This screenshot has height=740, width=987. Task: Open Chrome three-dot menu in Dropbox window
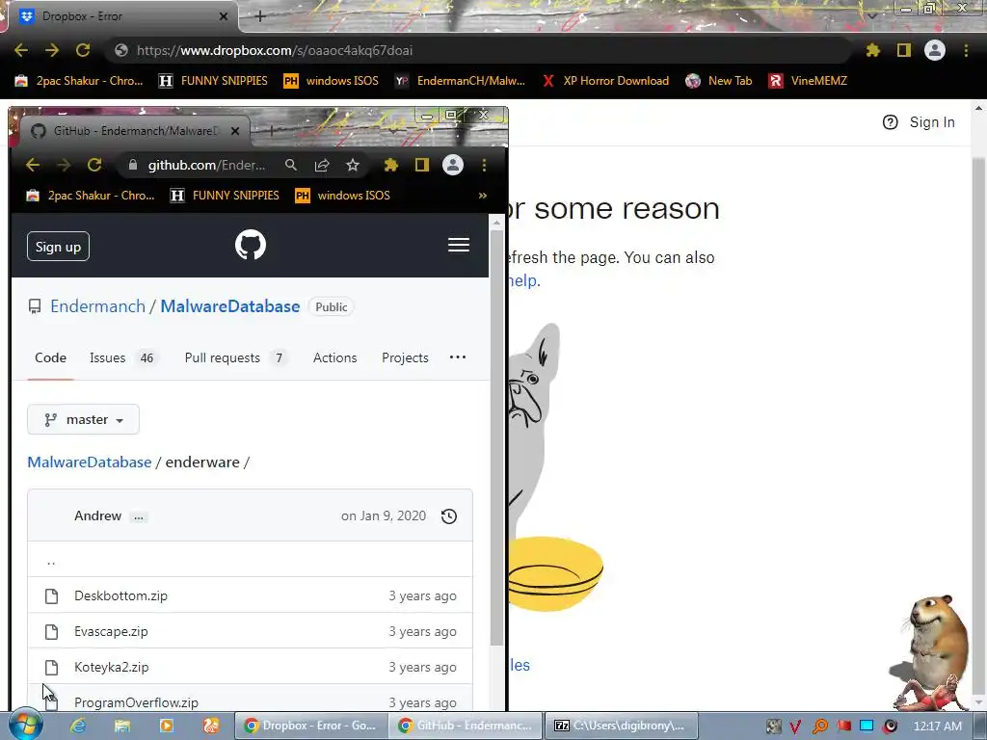tap(966, 50)
